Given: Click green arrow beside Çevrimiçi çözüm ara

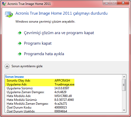Looking at the screenshot, I should point(20,33).
